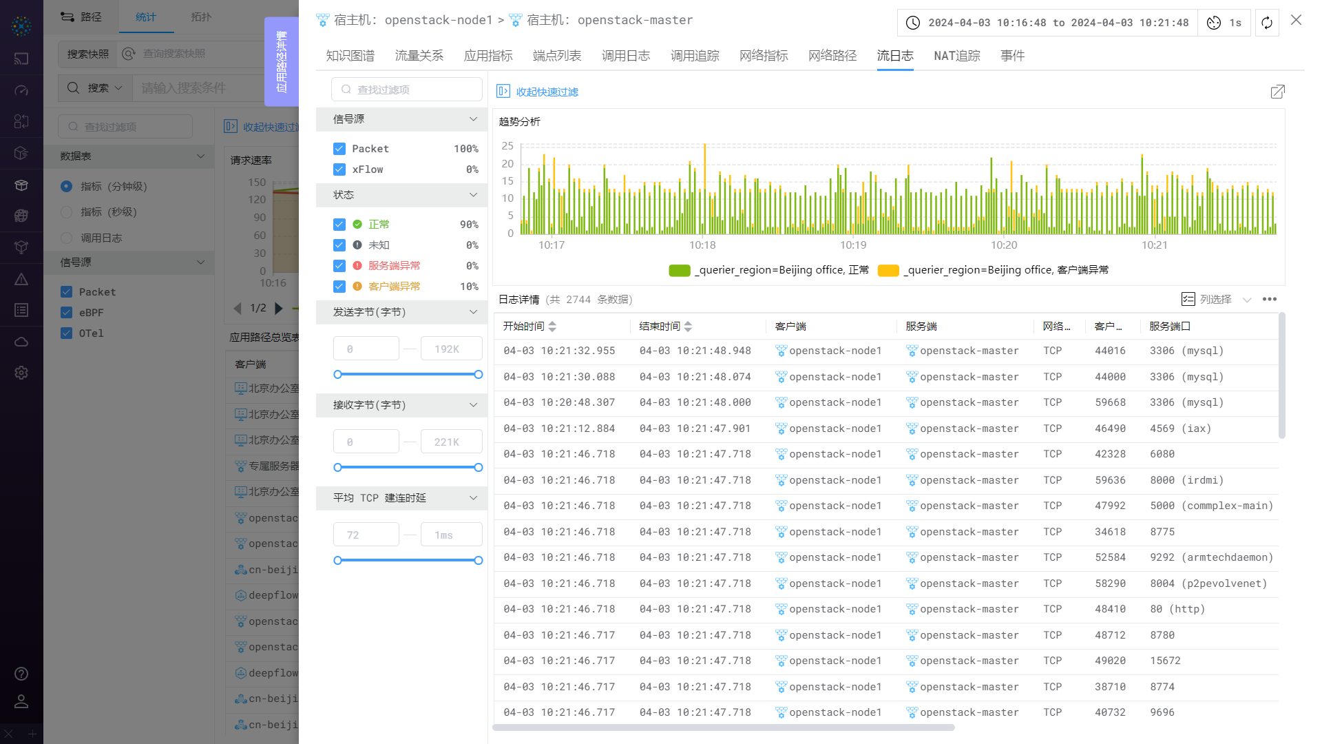Screen dimensions: 1322x744
Task: Open the user account icon in sidebar
Action: tap(21, 701)
